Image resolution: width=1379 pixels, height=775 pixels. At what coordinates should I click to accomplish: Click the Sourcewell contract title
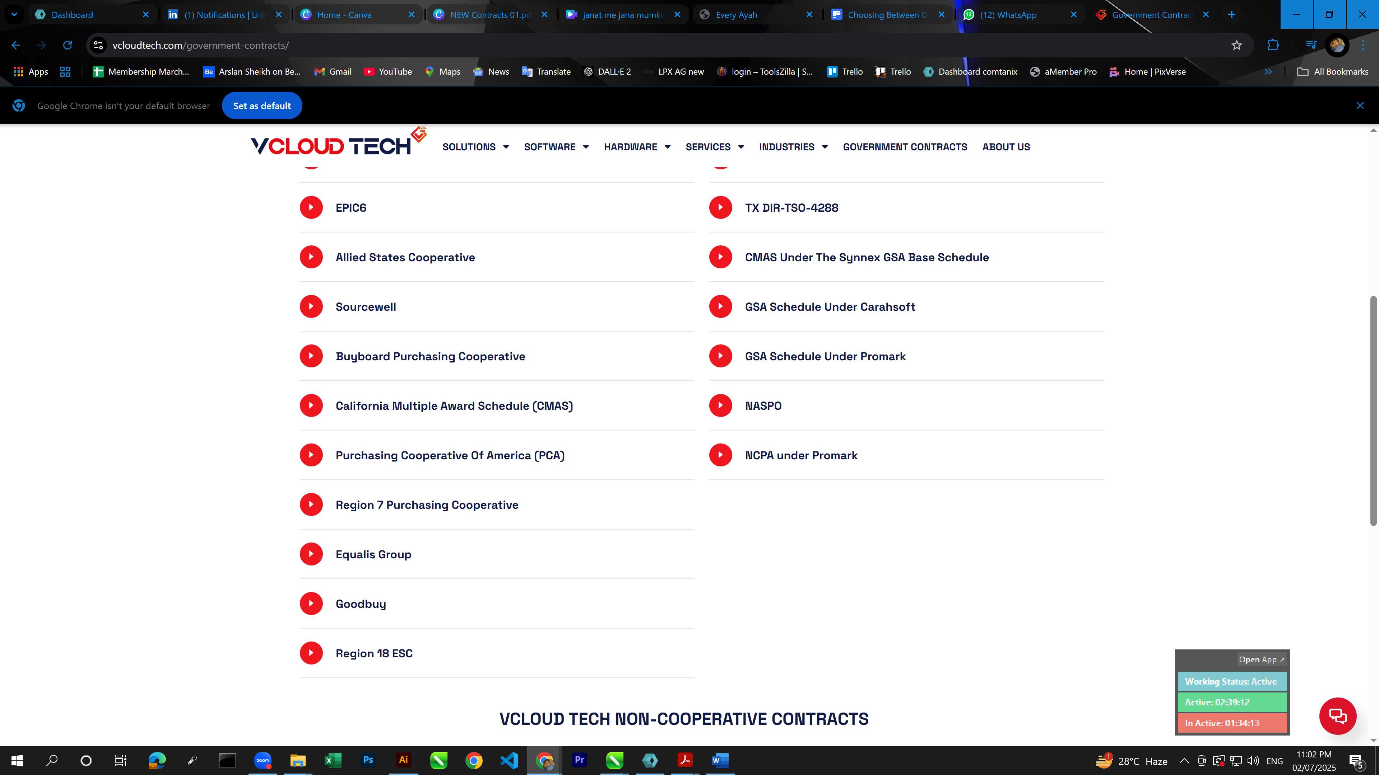pos(366,307)
